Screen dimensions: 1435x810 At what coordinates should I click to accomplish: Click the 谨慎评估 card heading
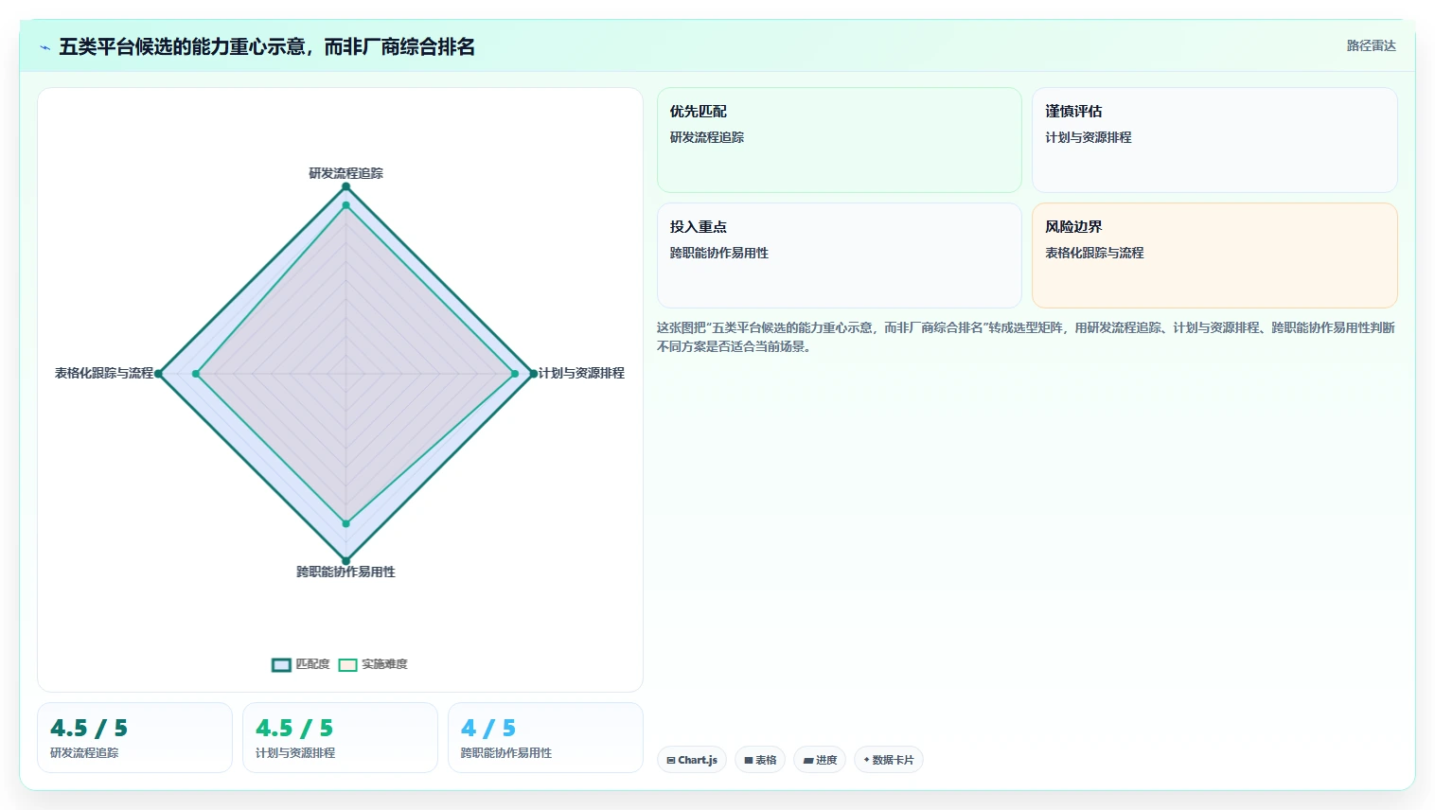(x=1073, y=112)
